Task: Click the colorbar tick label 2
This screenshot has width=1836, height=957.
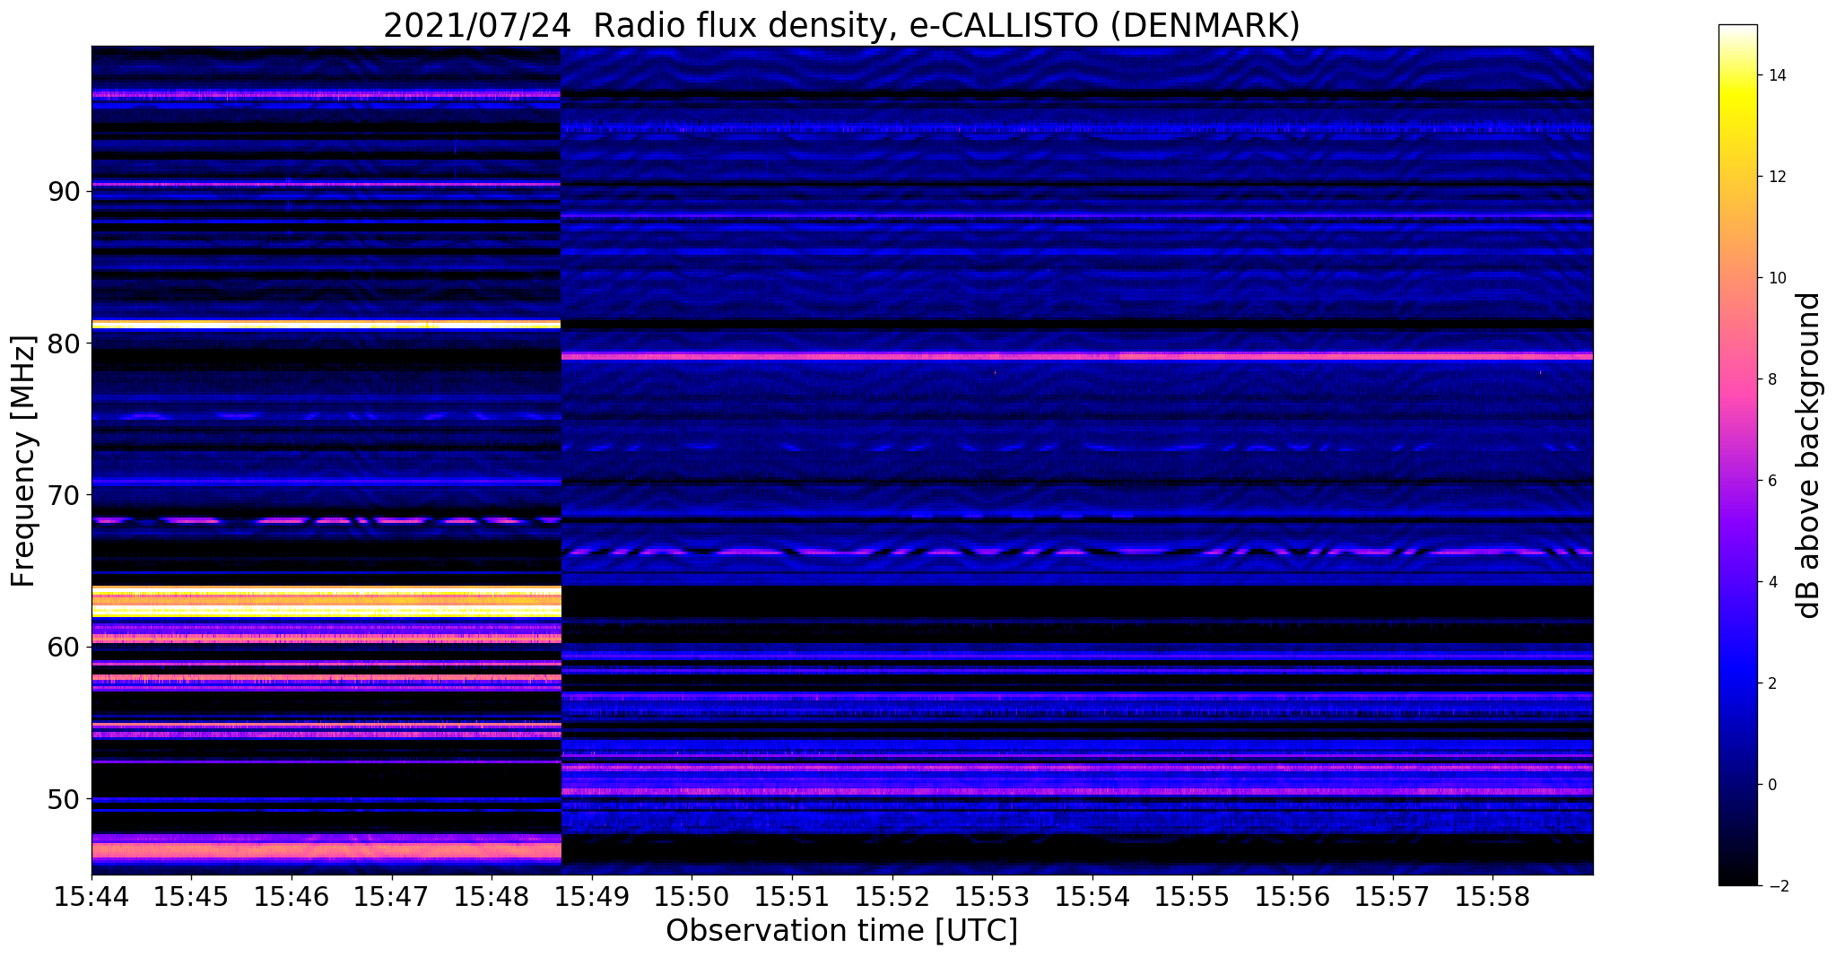Action: point(1772,683)
